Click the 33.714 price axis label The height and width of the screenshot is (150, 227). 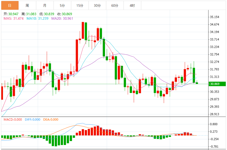214,40
